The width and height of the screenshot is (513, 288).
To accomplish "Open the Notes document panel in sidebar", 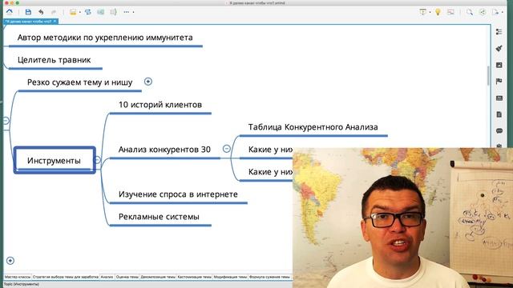I will 499,114.
